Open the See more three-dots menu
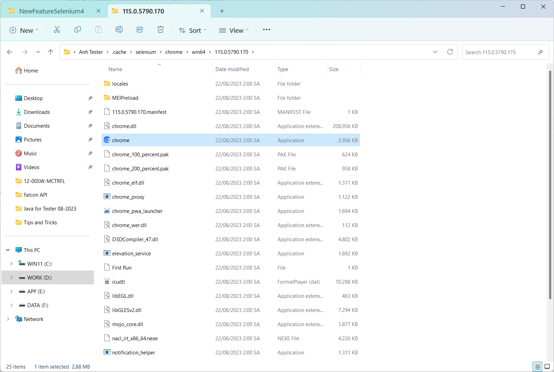This screenshot has height=372, width=554. coord(266,30)
